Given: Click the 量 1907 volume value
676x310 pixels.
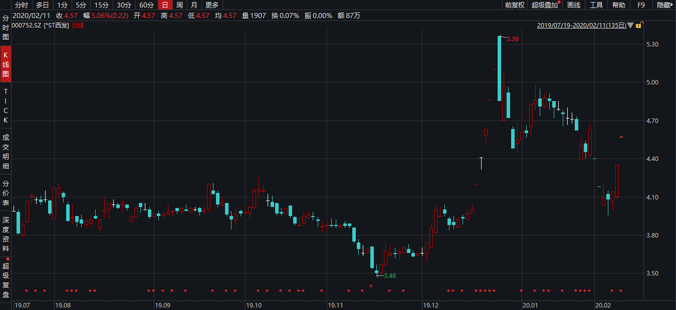Looking at the screenshot, I should point(254,15).
